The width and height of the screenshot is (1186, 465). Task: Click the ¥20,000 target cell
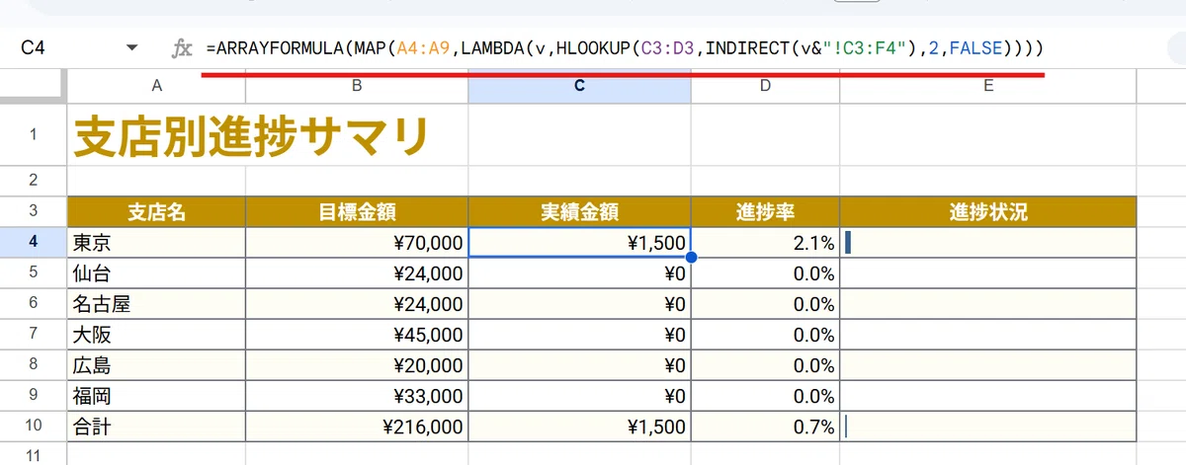[357, 365]
